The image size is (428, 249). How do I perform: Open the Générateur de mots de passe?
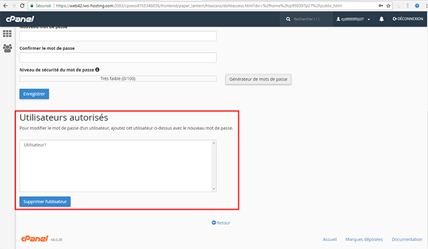tap(258, 79)
